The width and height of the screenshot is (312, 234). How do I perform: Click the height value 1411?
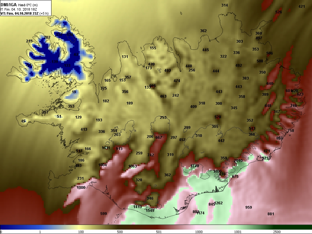click(106, 148)
